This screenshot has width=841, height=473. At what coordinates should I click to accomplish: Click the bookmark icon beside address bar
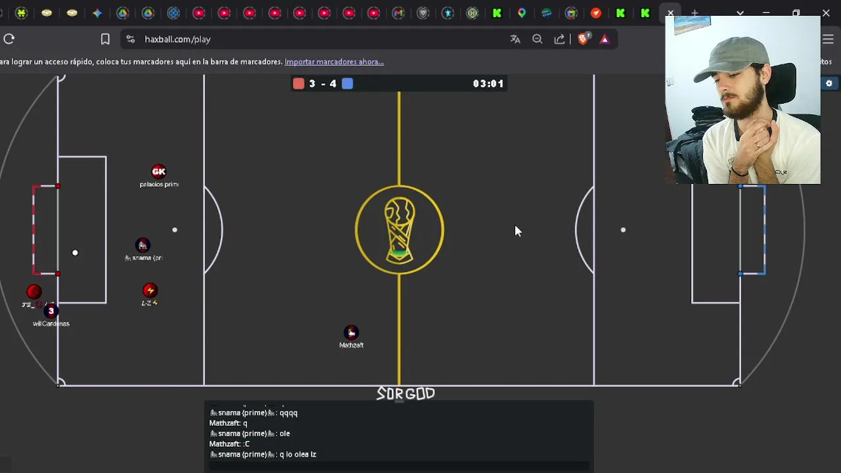(105, 39)
